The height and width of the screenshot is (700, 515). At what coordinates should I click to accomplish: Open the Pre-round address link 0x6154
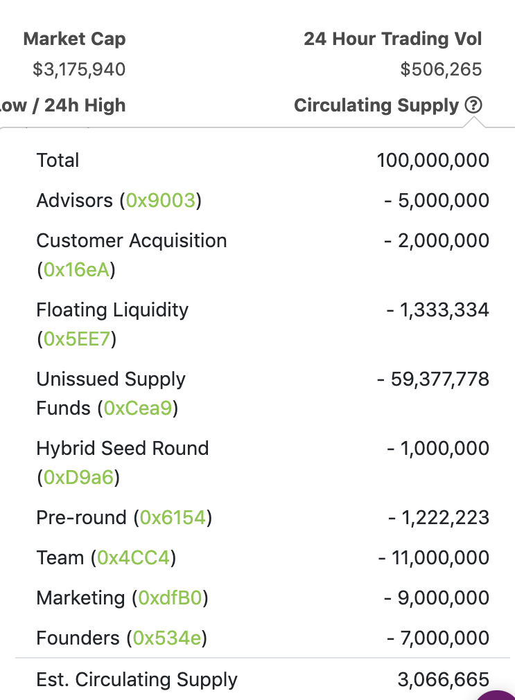(173, 517)
